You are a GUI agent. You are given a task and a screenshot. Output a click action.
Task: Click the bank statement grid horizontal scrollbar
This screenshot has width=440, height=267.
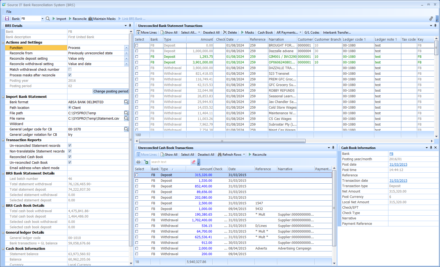(x=222, y=141)
